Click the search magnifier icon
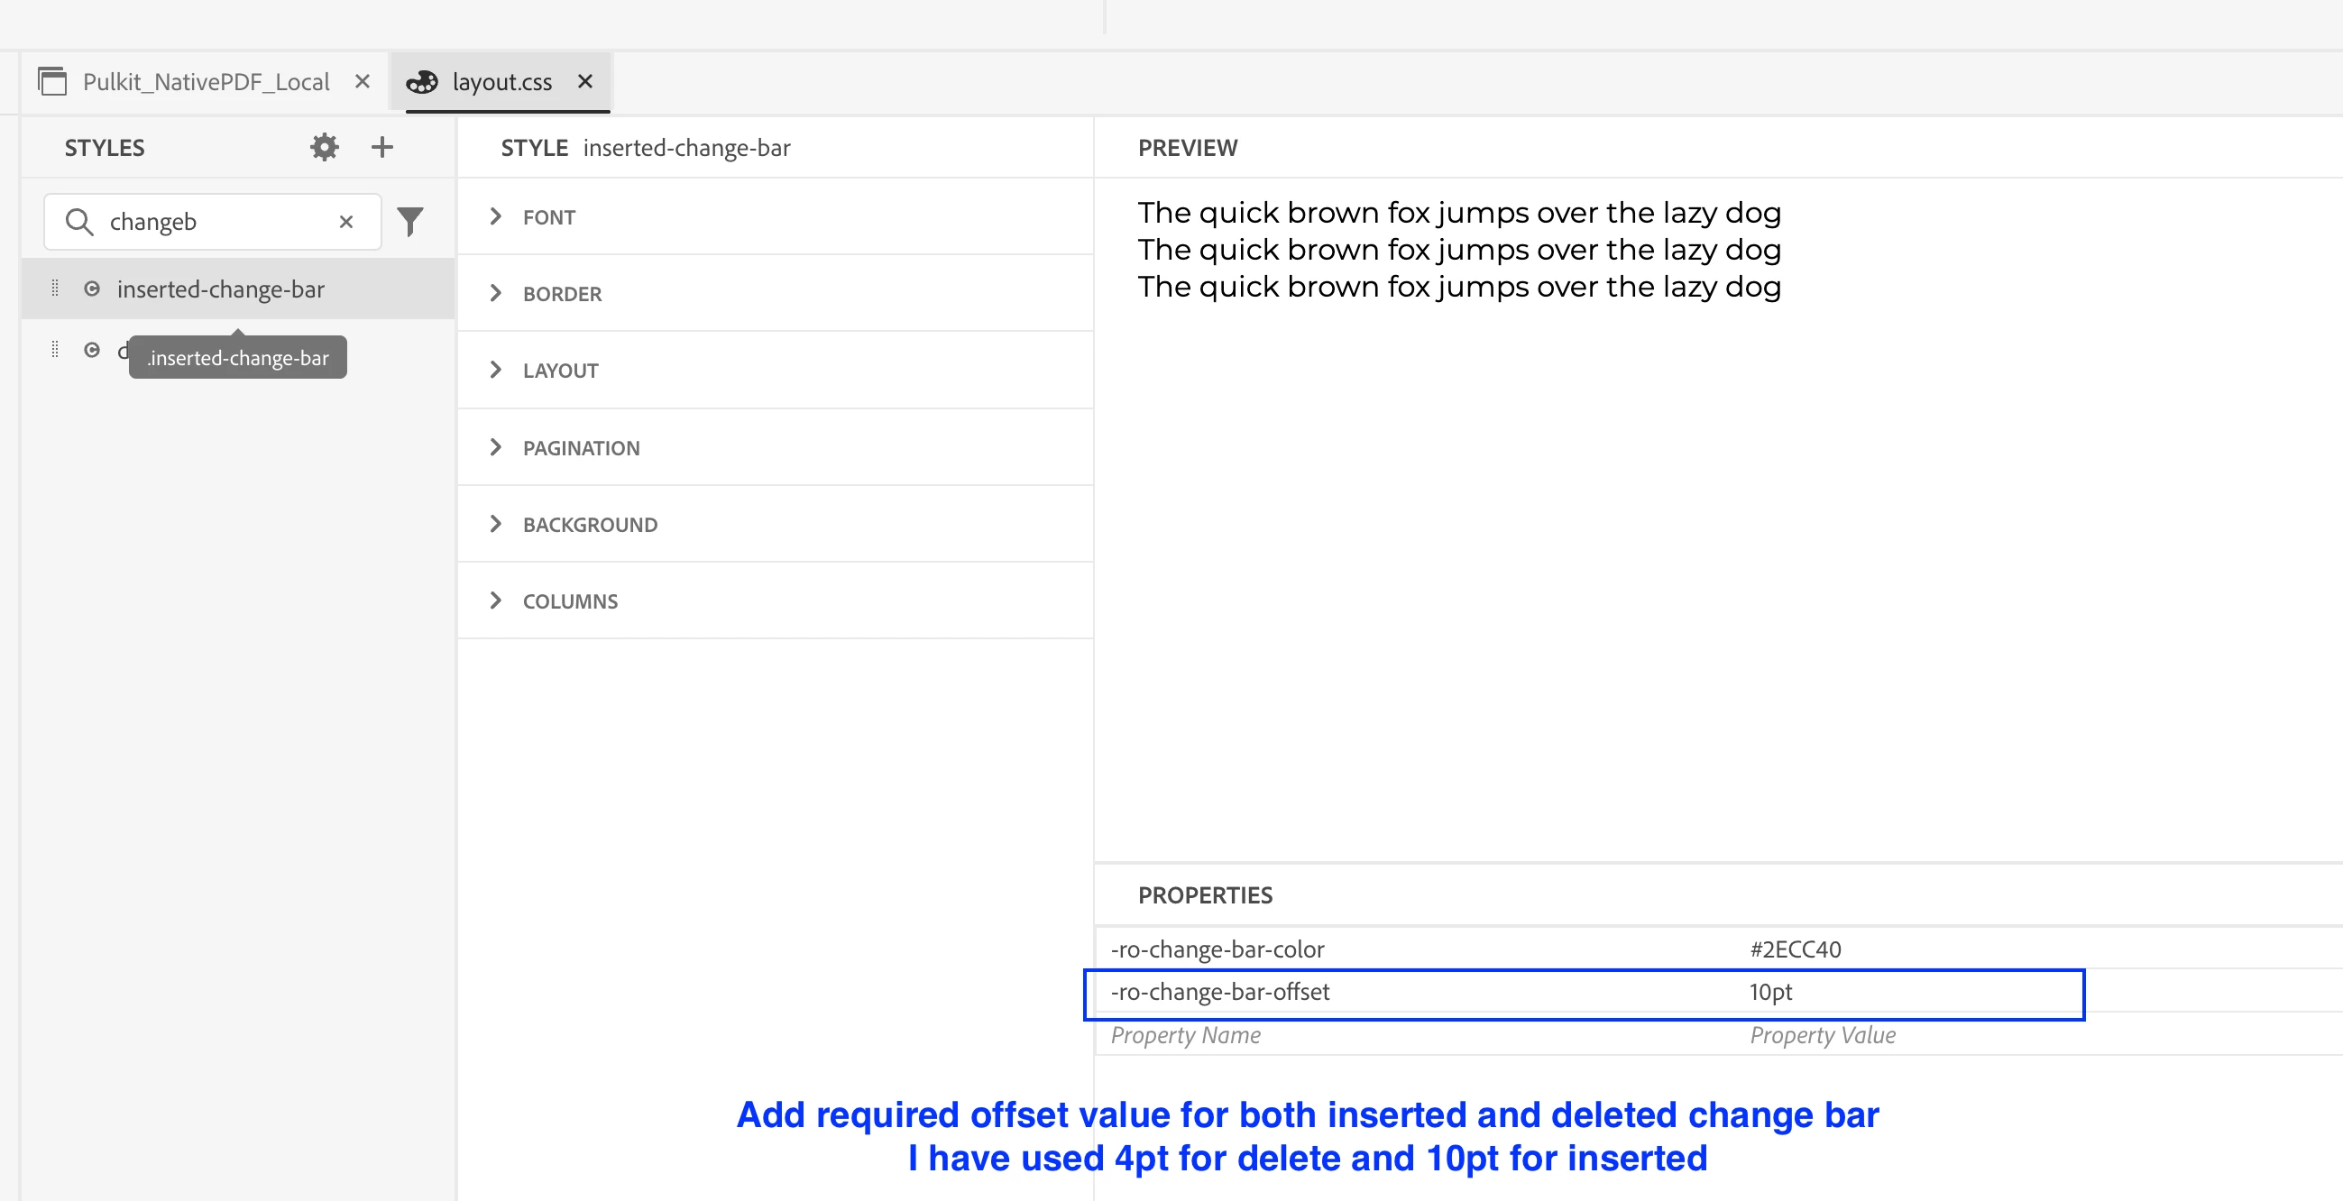Image resolution: width=2343 pixels, height=1201 pixels. coord(80,222)
